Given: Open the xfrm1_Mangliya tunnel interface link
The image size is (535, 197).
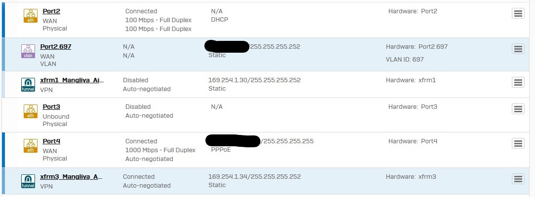Looking at the screenshot, I should click(71, 80).
